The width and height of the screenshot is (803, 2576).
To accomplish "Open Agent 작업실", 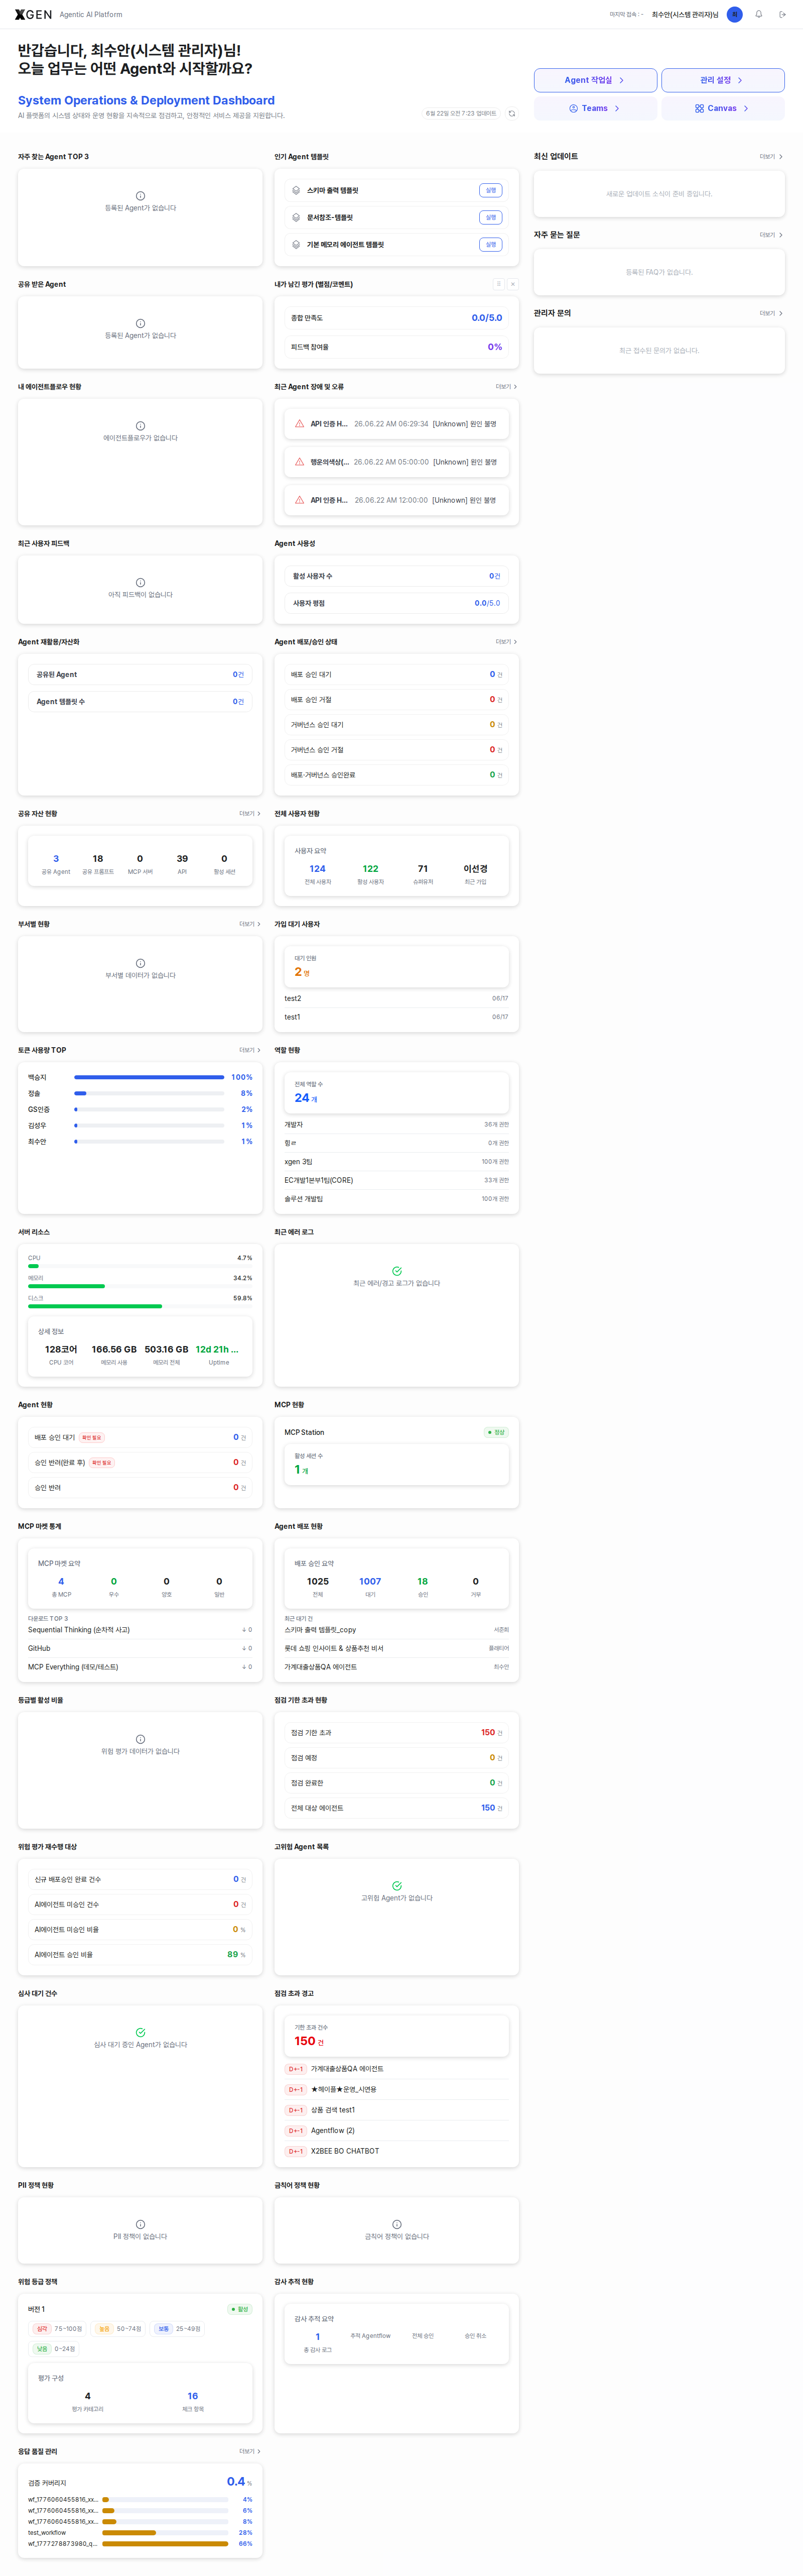I will coord(595,80).
